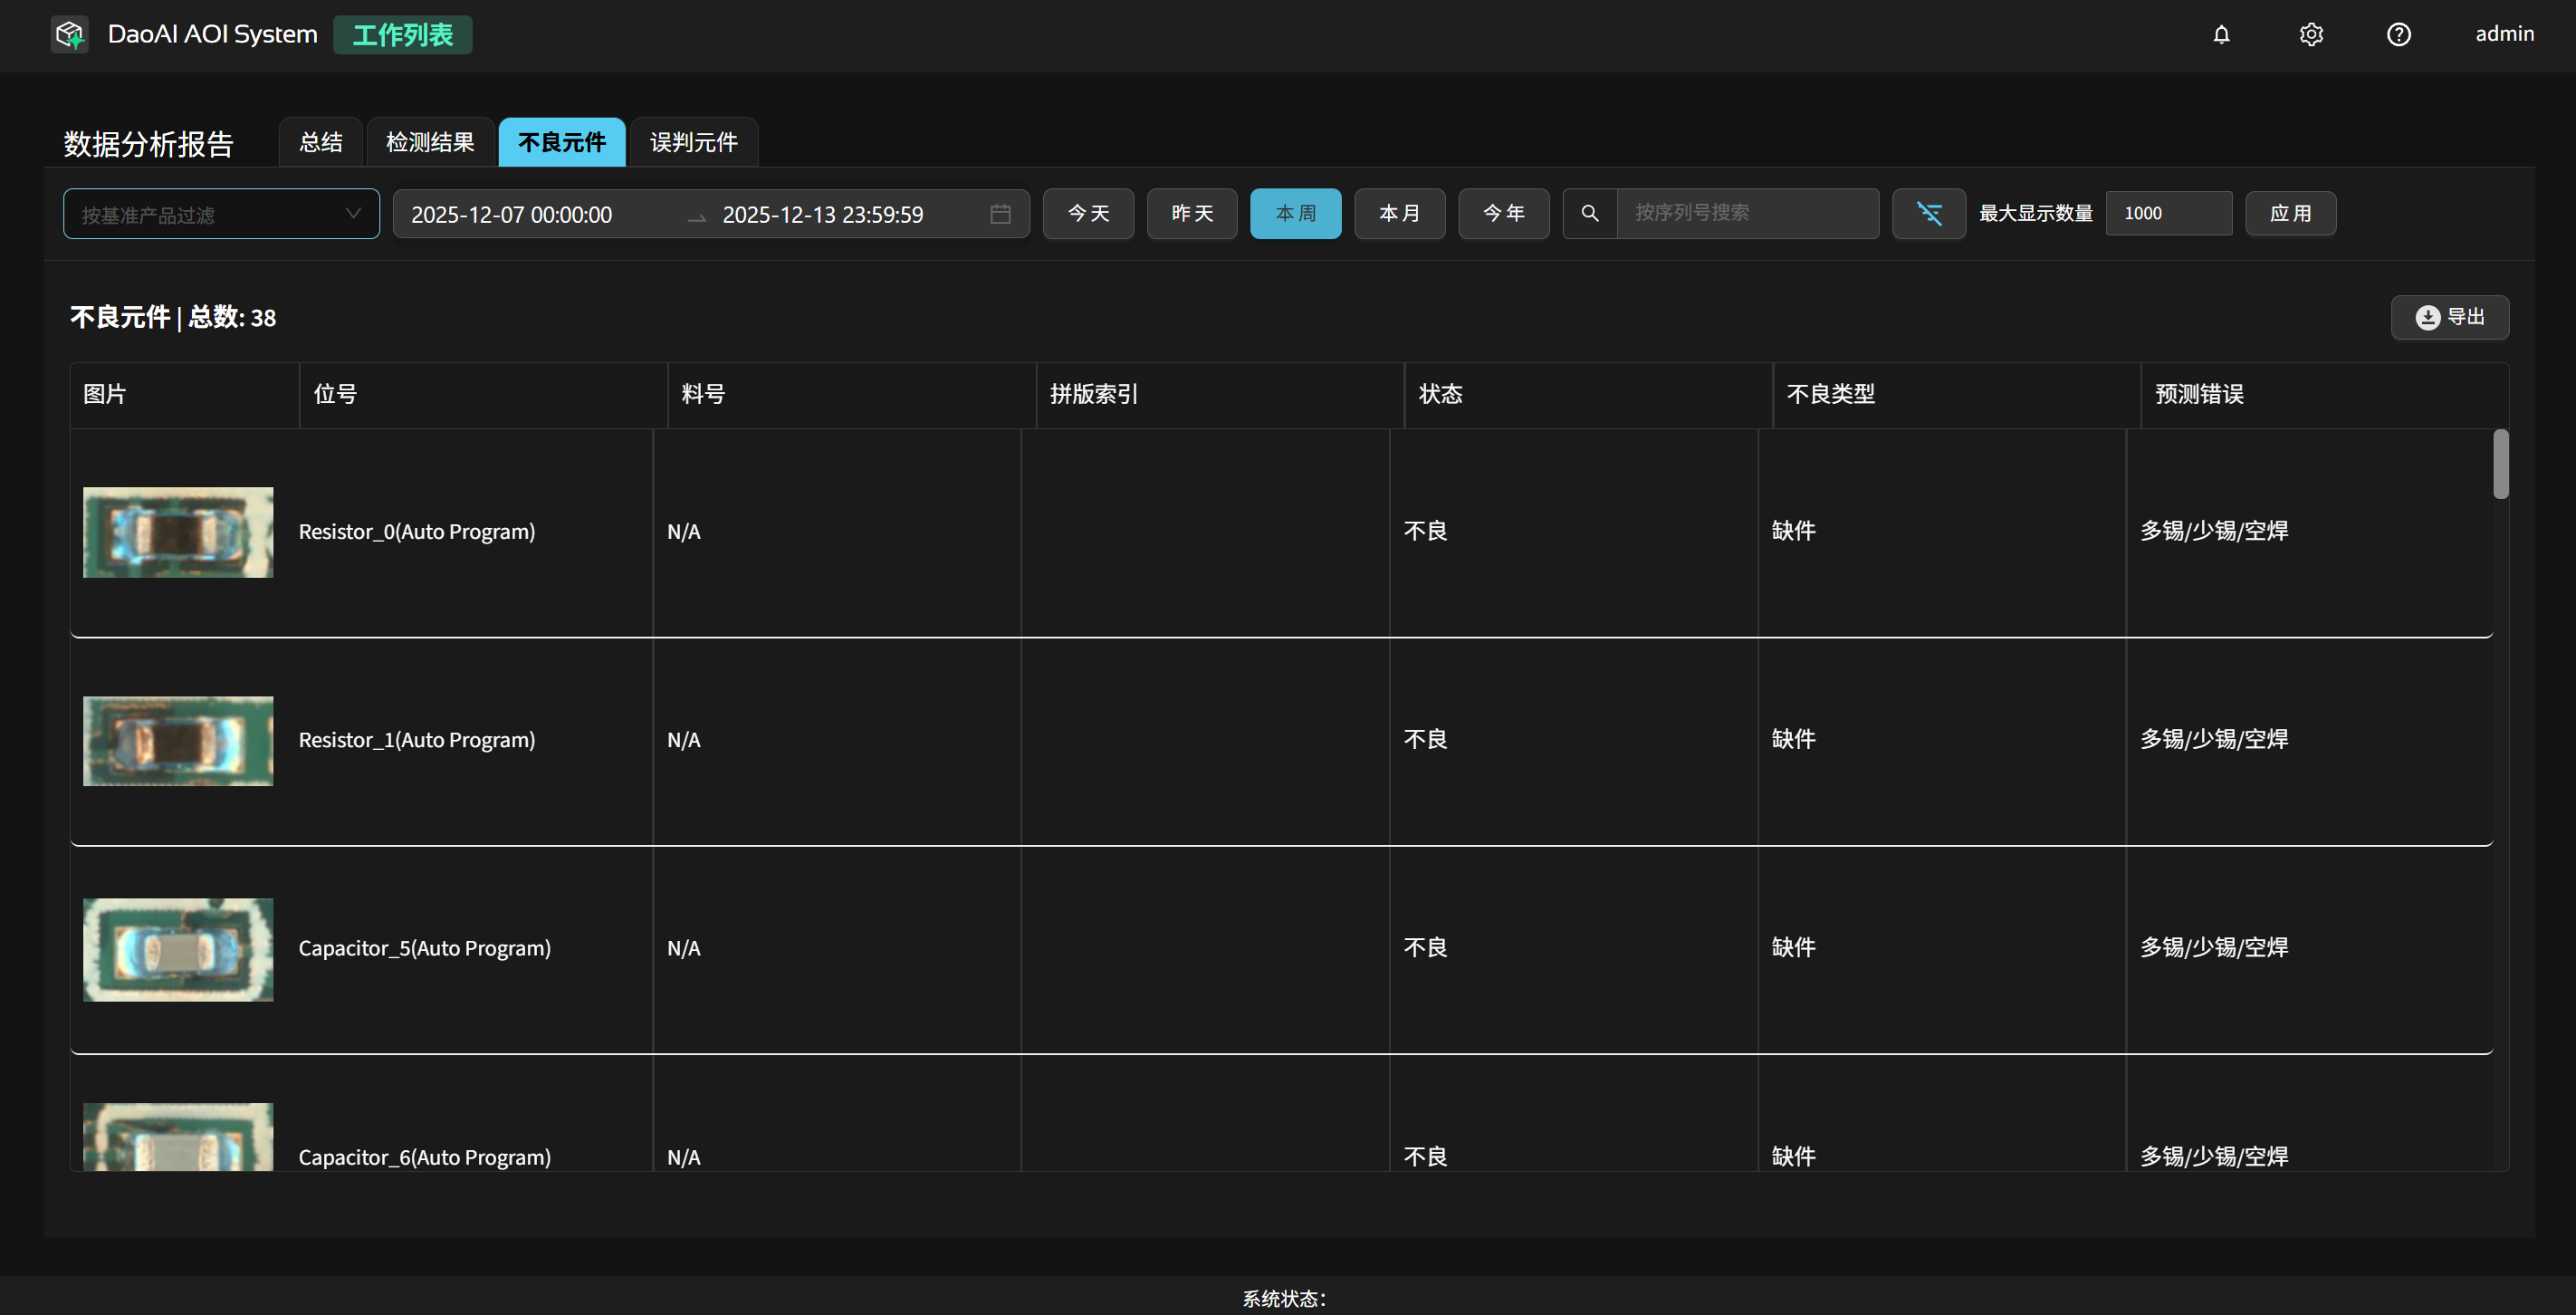Select the 今天 date range toggle

coord(1088,213)
